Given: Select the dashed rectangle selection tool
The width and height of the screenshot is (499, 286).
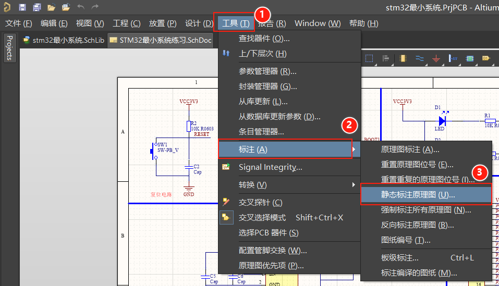Looking at the screenshot, I should click(369, 58).
